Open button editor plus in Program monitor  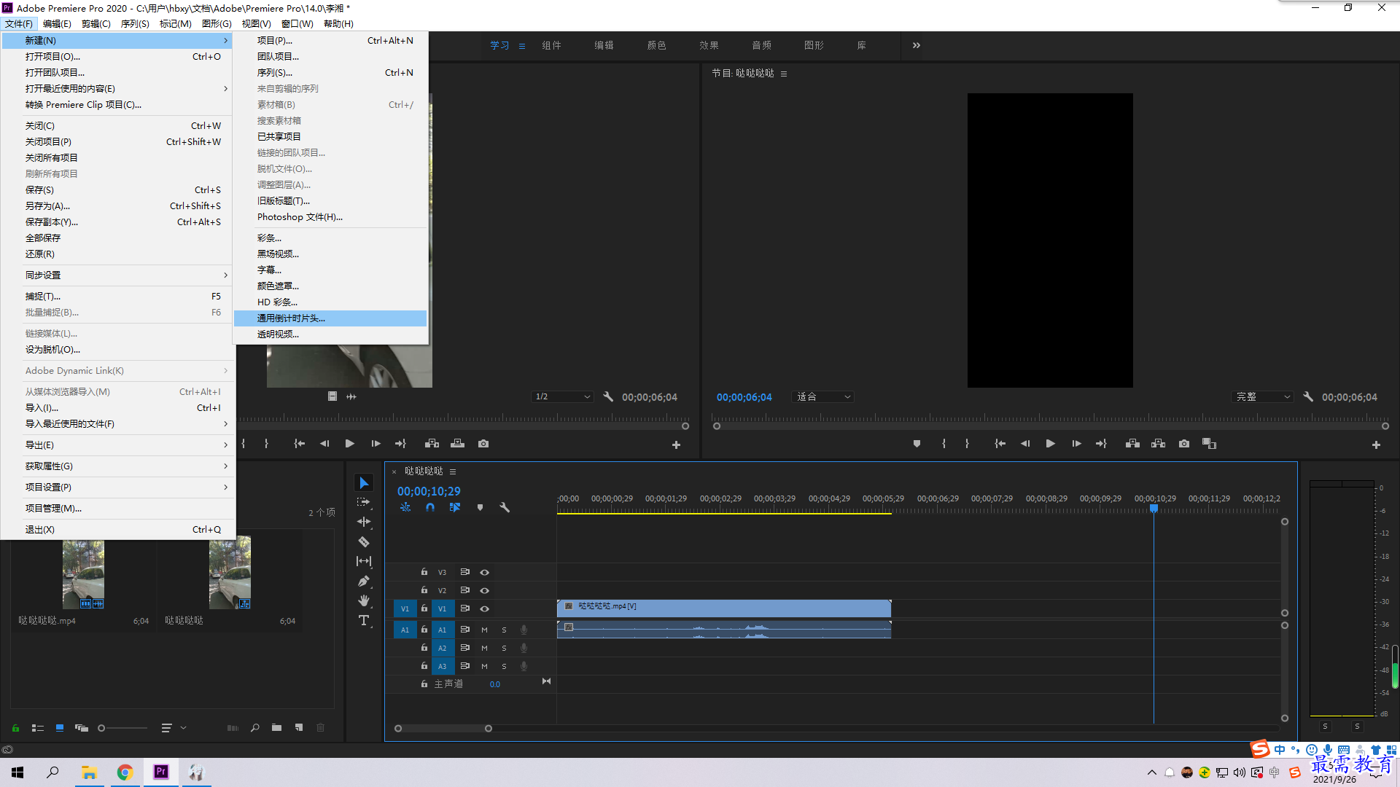click(1376, 445)
